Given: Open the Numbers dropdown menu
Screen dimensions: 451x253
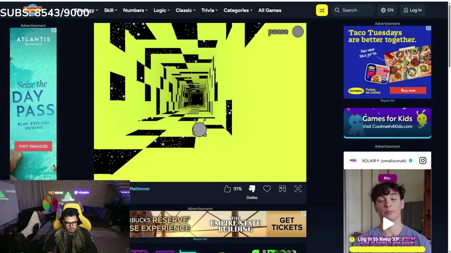Looking at the screenshot, I should [x=135, y=10].
